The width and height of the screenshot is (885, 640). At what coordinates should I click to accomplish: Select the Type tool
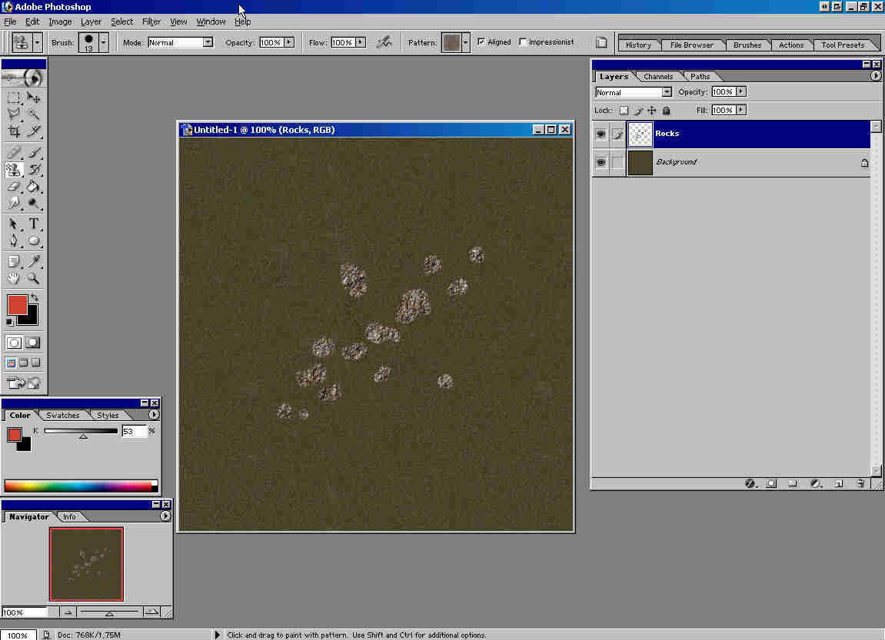[34, 224]
